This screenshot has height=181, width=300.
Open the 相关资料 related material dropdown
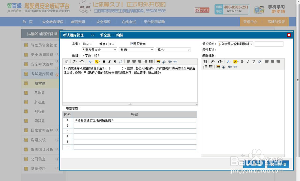point(236,44)
